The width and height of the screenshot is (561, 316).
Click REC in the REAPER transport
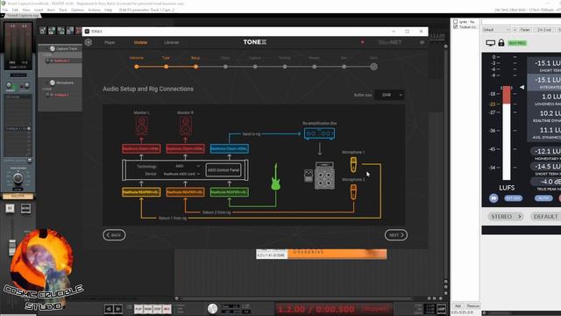(x=167, y=309)
